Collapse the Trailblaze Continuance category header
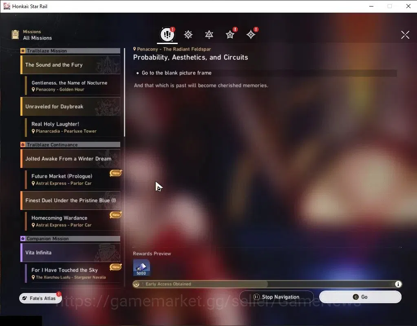Image resolution: width=417 pixels, height=326 pixels. tap(71, 145)
